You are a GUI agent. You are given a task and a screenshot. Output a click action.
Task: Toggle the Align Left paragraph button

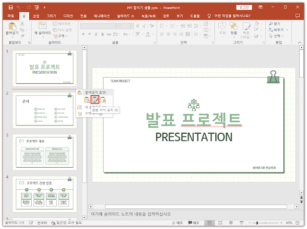click(162, 34)
